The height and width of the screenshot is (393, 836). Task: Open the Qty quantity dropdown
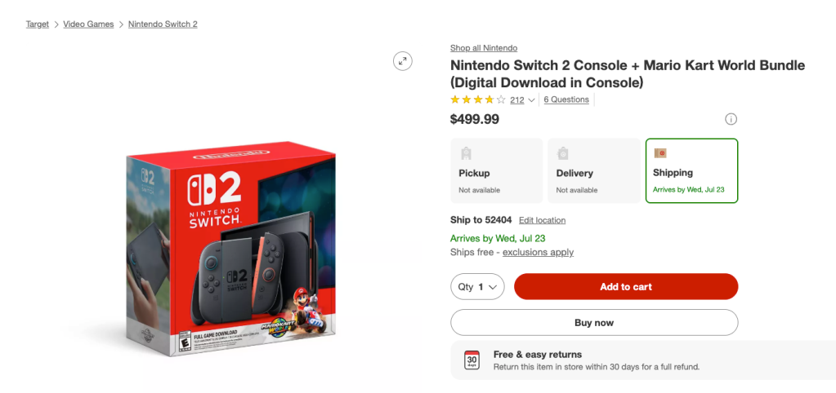tap(477, 287)
